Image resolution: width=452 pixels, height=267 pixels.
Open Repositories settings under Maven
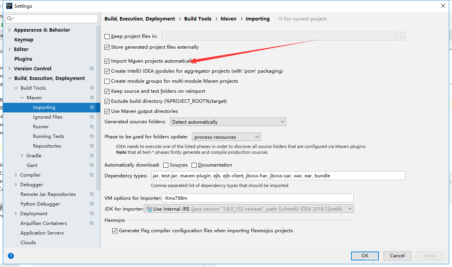[47, 146]
